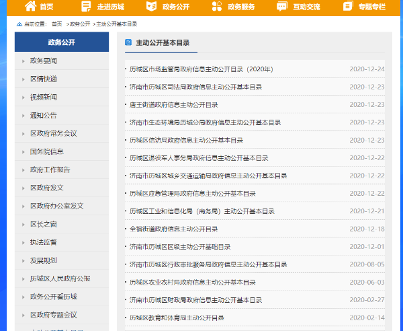Image resolution: width=403 pixels, height=331 pixels.
Task: Go to 首页 in the breadcrumb
Action: click(57, 24)
